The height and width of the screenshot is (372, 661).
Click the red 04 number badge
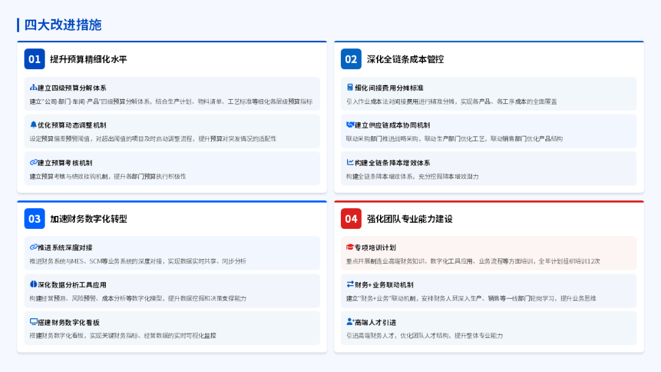click(351, 219)
